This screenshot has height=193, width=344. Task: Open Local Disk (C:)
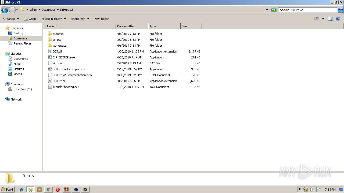(23, 89)
